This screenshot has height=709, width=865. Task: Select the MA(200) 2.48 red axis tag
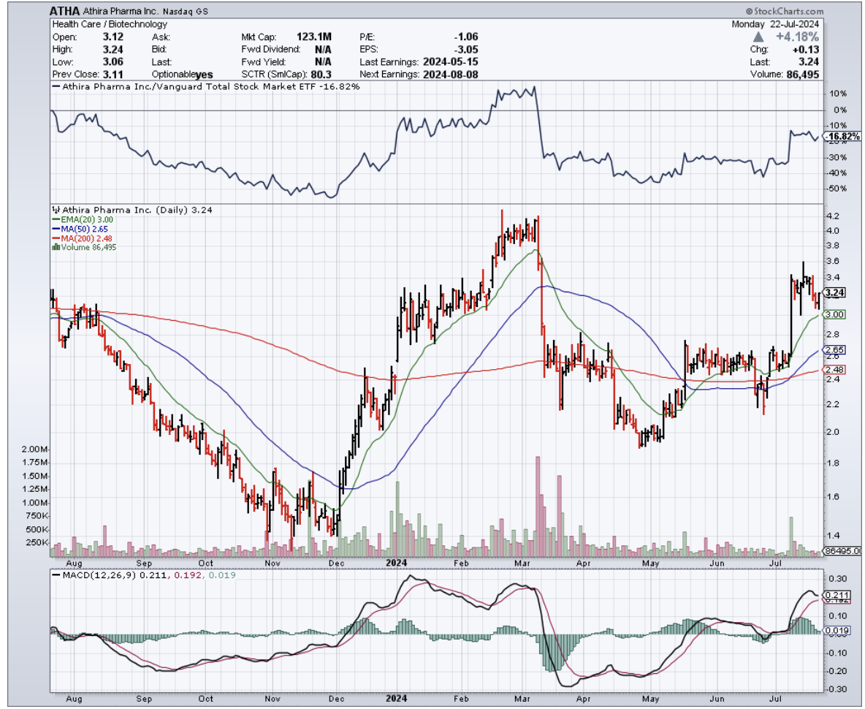[x=834, y=369]
